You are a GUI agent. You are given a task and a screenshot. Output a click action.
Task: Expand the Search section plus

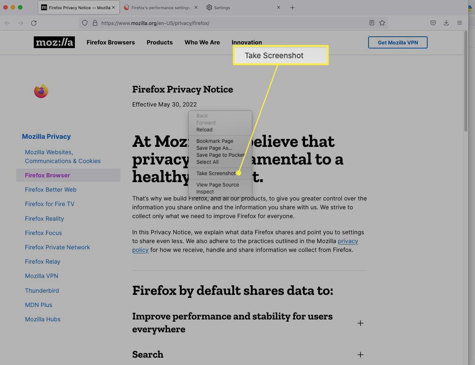[x=360, y=355]
